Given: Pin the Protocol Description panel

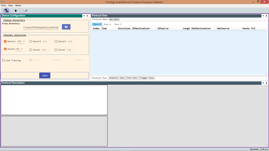Looking at the screenshot, I should coord(267,83).
